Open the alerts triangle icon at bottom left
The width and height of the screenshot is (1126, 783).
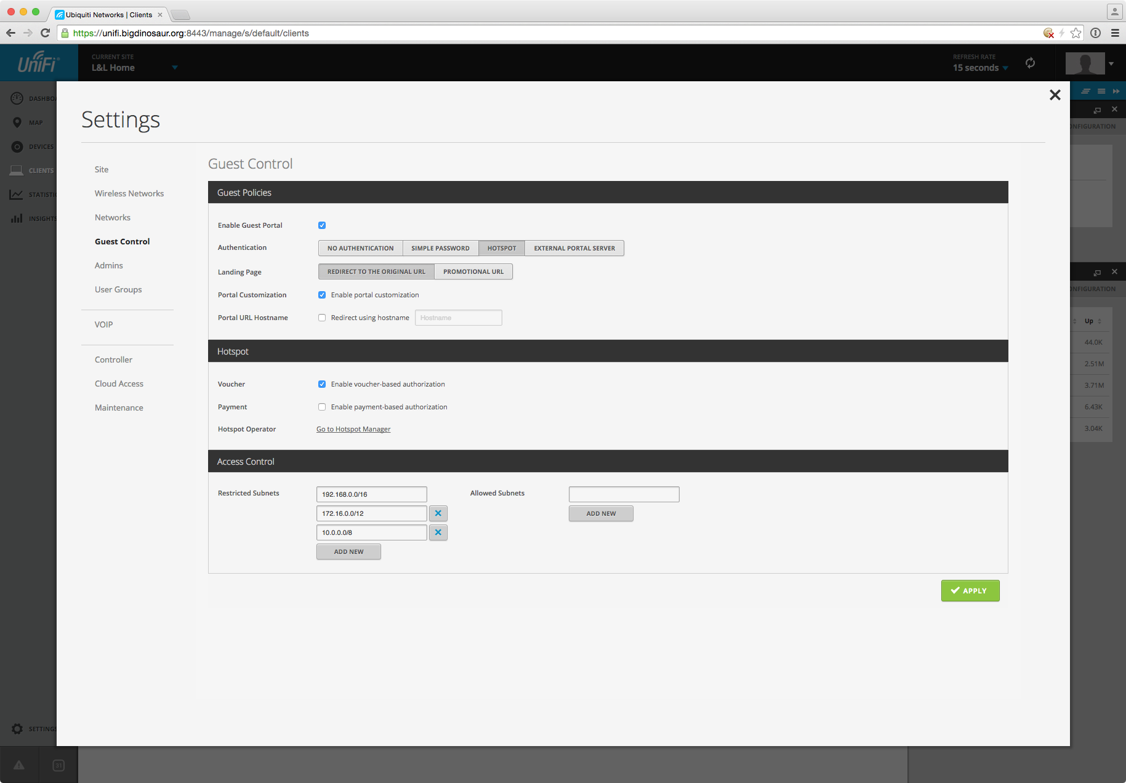pos(19,765)
